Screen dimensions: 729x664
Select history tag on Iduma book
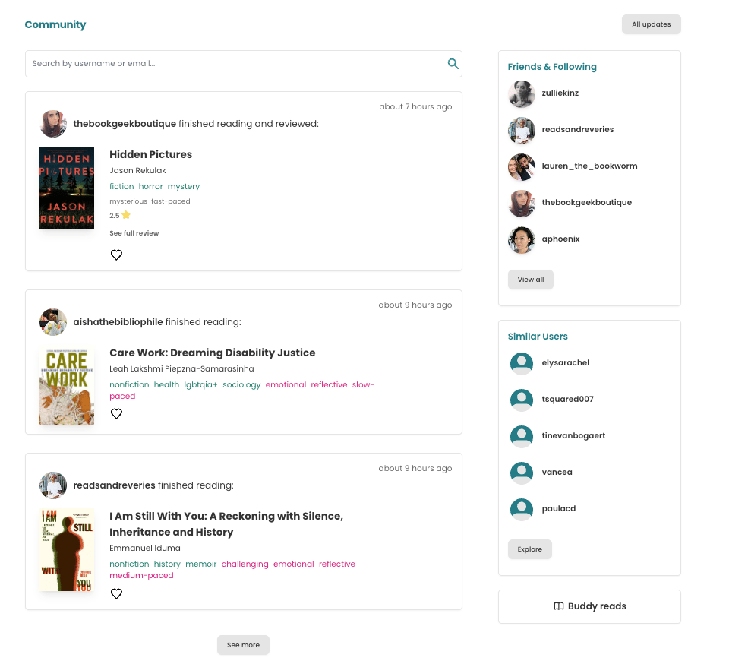pos(167,564)
